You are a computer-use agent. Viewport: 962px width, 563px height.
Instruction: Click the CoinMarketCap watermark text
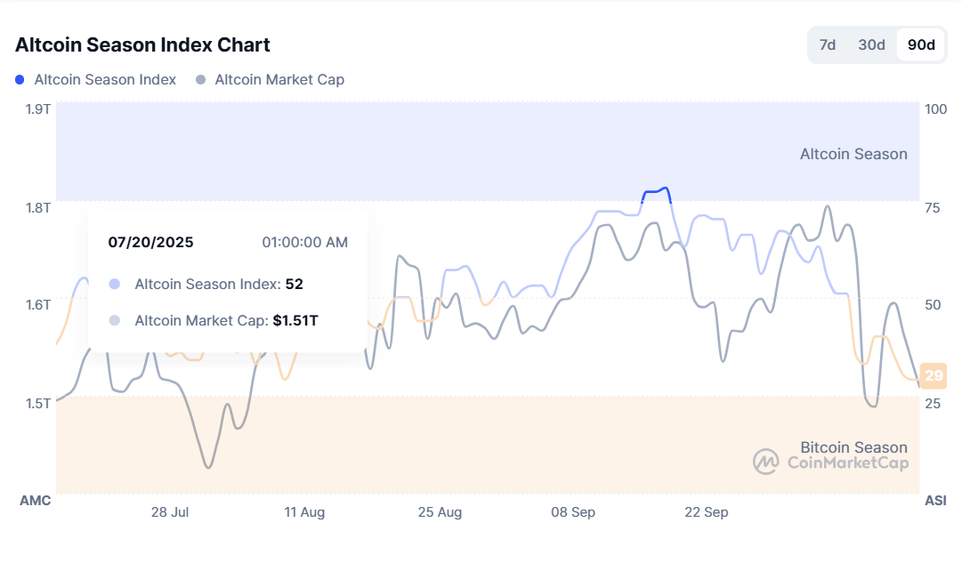[847, 462]
